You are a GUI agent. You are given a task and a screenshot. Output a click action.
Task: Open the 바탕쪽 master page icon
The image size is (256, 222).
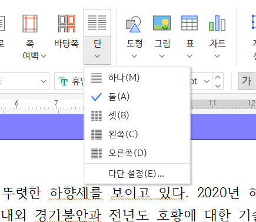(x=67, y=24)
